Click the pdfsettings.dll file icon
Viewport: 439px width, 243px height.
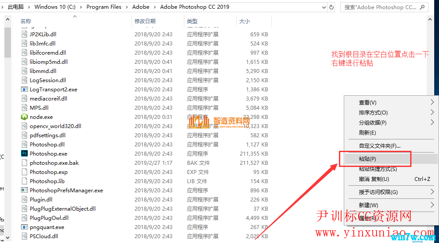(x=24, y=135)
